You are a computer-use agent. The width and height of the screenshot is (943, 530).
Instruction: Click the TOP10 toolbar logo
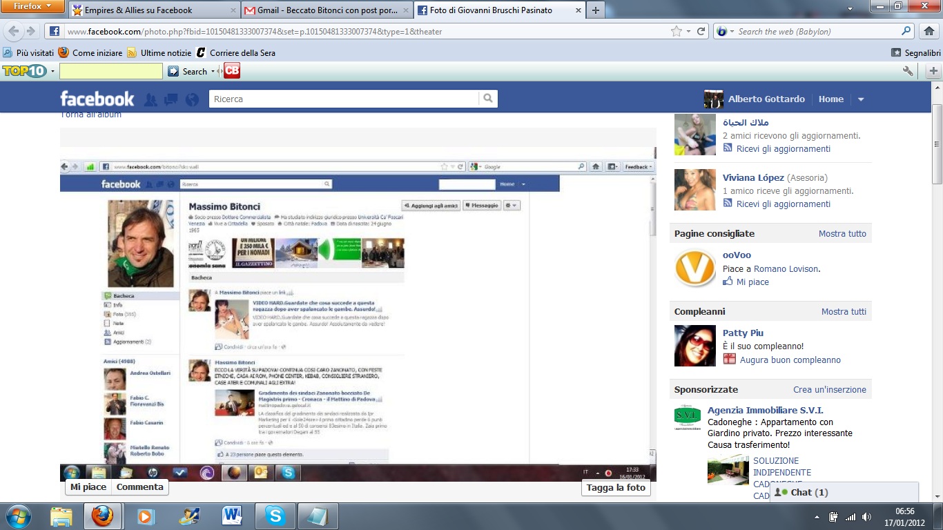25,71
